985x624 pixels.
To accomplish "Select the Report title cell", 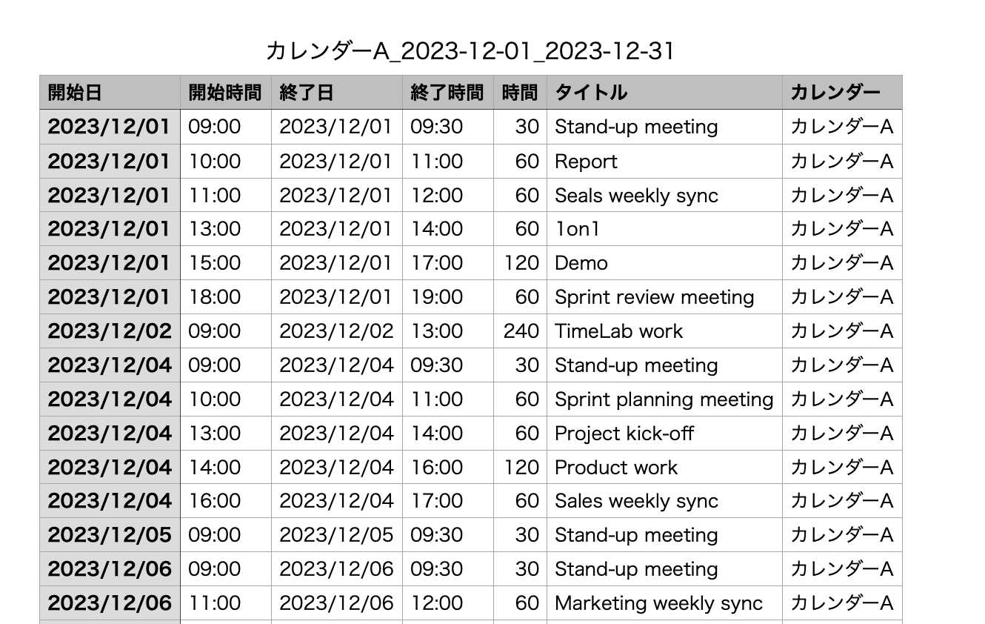I will pos(664,161).
